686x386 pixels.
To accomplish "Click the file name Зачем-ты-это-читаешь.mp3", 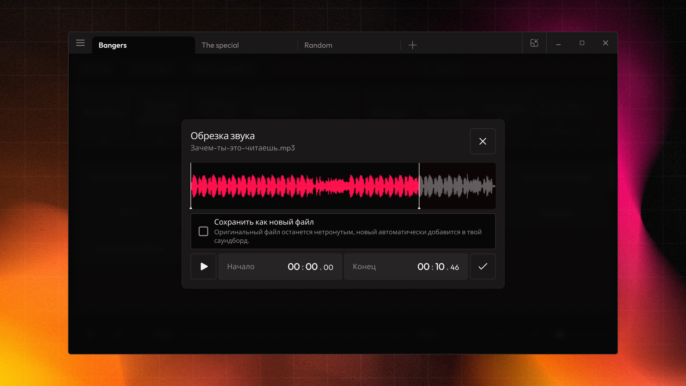I will click(243, 148).
